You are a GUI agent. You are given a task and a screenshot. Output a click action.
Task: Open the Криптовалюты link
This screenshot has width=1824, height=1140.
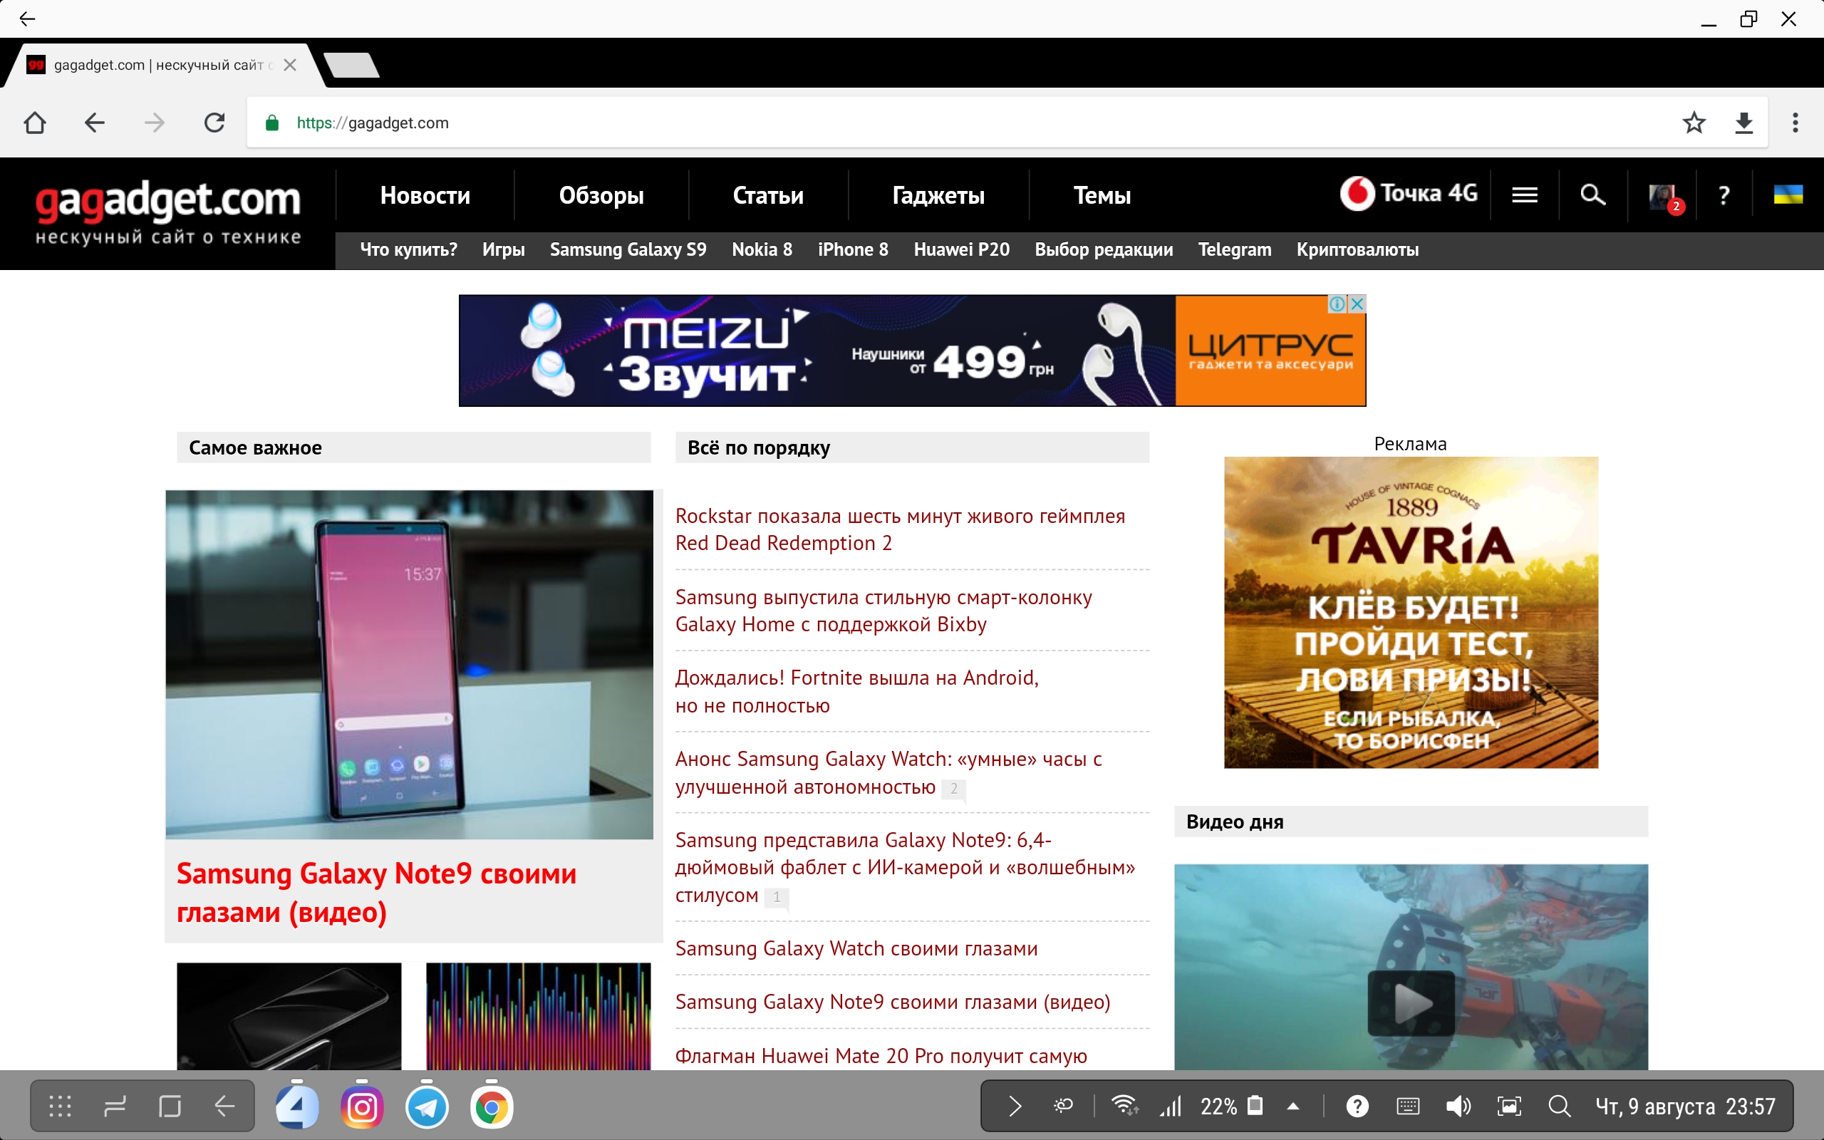[x=1357, y=249]
